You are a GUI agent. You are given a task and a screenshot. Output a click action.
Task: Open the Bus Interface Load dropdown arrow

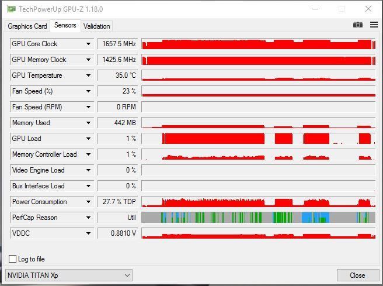88,186
